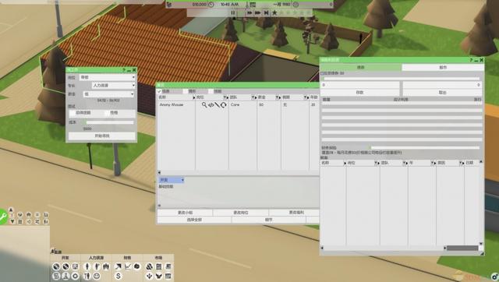The height and width of the screenshot is (282, 499).
Task: Enable the second unchecked filter checkbox in staff window
Action: [185, 91]
